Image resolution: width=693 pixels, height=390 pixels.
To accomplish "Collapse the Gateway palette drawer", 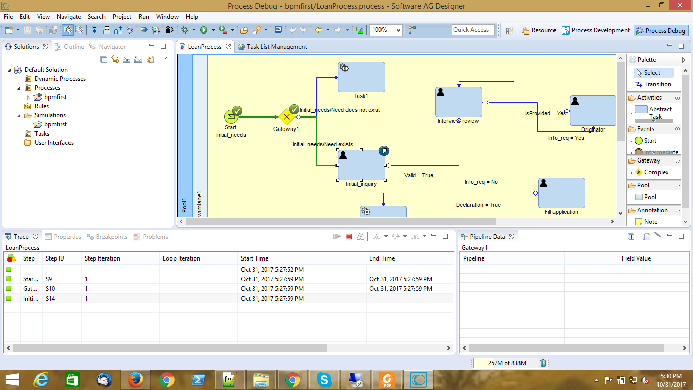I will (677, 160).
